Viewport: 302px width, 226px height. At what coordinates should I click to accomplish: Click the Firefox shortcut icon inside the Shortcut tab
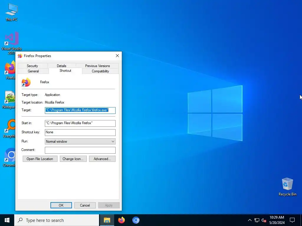(26, 82)
